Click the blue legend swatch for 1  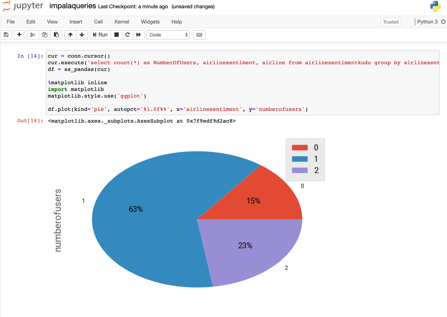point(300,159)
